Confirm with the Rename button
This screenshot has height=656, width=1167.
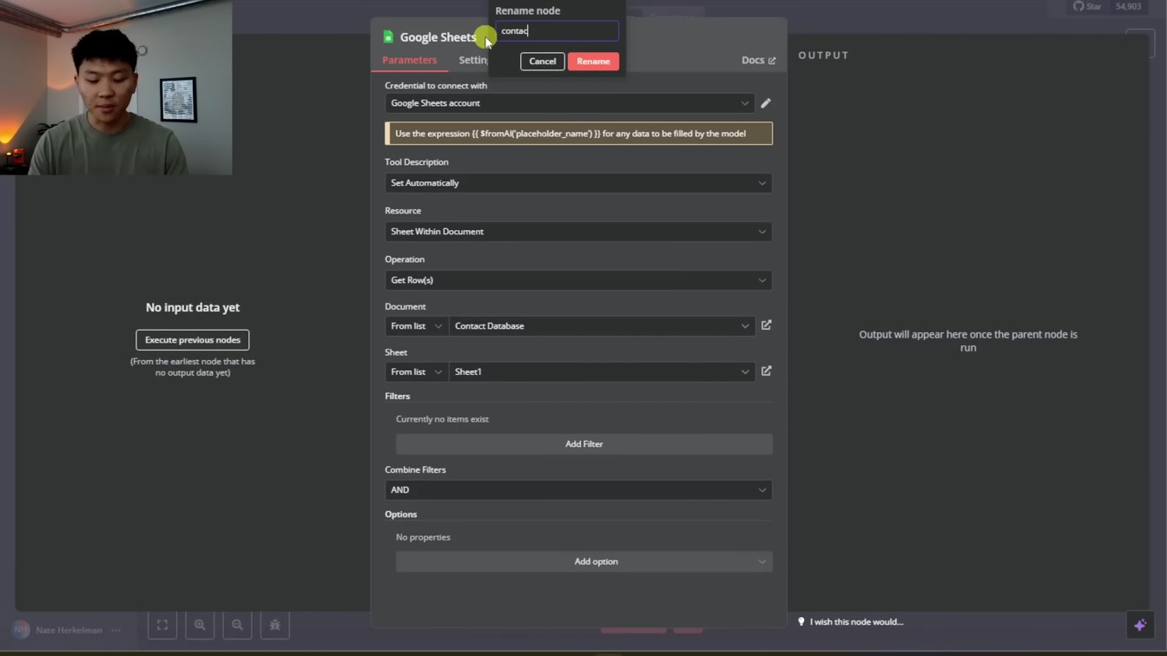(593, 61)
